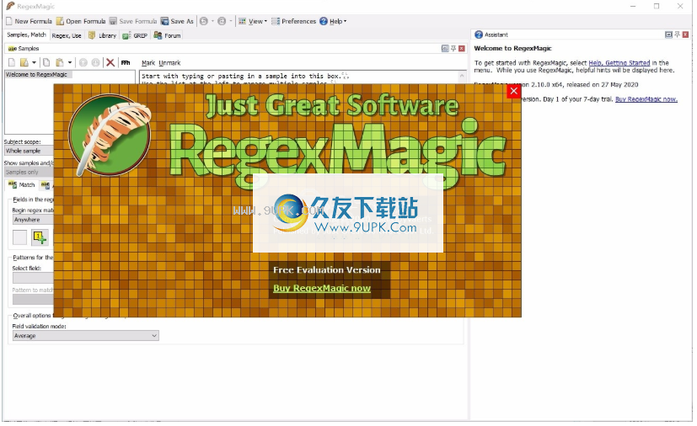697x426 pixels.
Task: Expand the Undo history dropdown arrow
Action: (212, 21)
